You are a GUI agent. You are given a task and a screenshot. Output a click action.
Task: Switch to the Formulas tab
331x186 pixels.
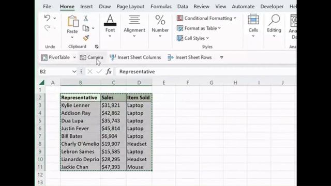point(161,7)
